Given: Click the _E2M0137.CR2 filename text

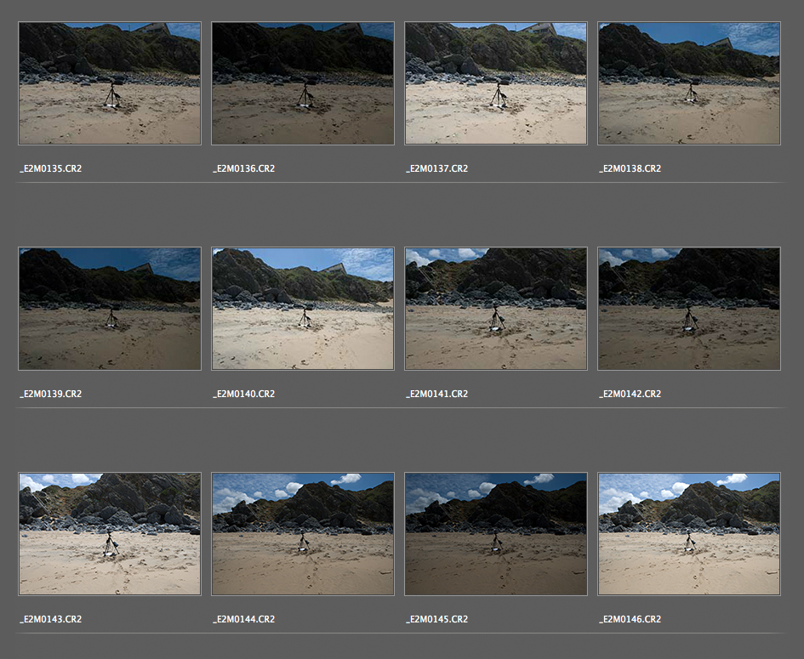Looking at the screenshot, I should coord(437,168).
